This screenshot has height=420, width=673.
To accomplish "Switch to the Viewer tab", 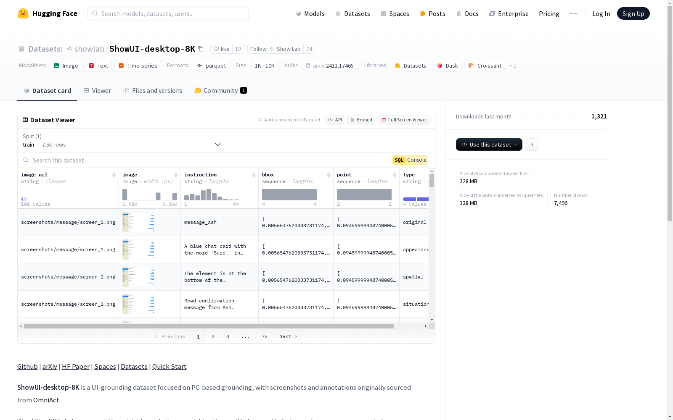I will [97, 90].
